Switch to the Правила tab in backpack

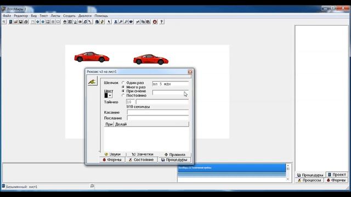175,154
